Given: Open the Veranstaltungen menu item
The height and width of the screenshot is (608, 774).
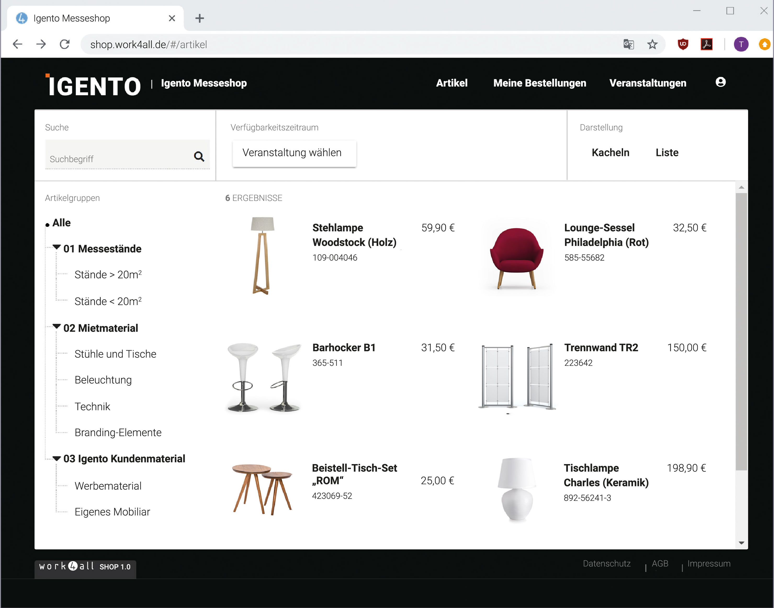Looking at the screenshot, I should [x=647, y=83].
